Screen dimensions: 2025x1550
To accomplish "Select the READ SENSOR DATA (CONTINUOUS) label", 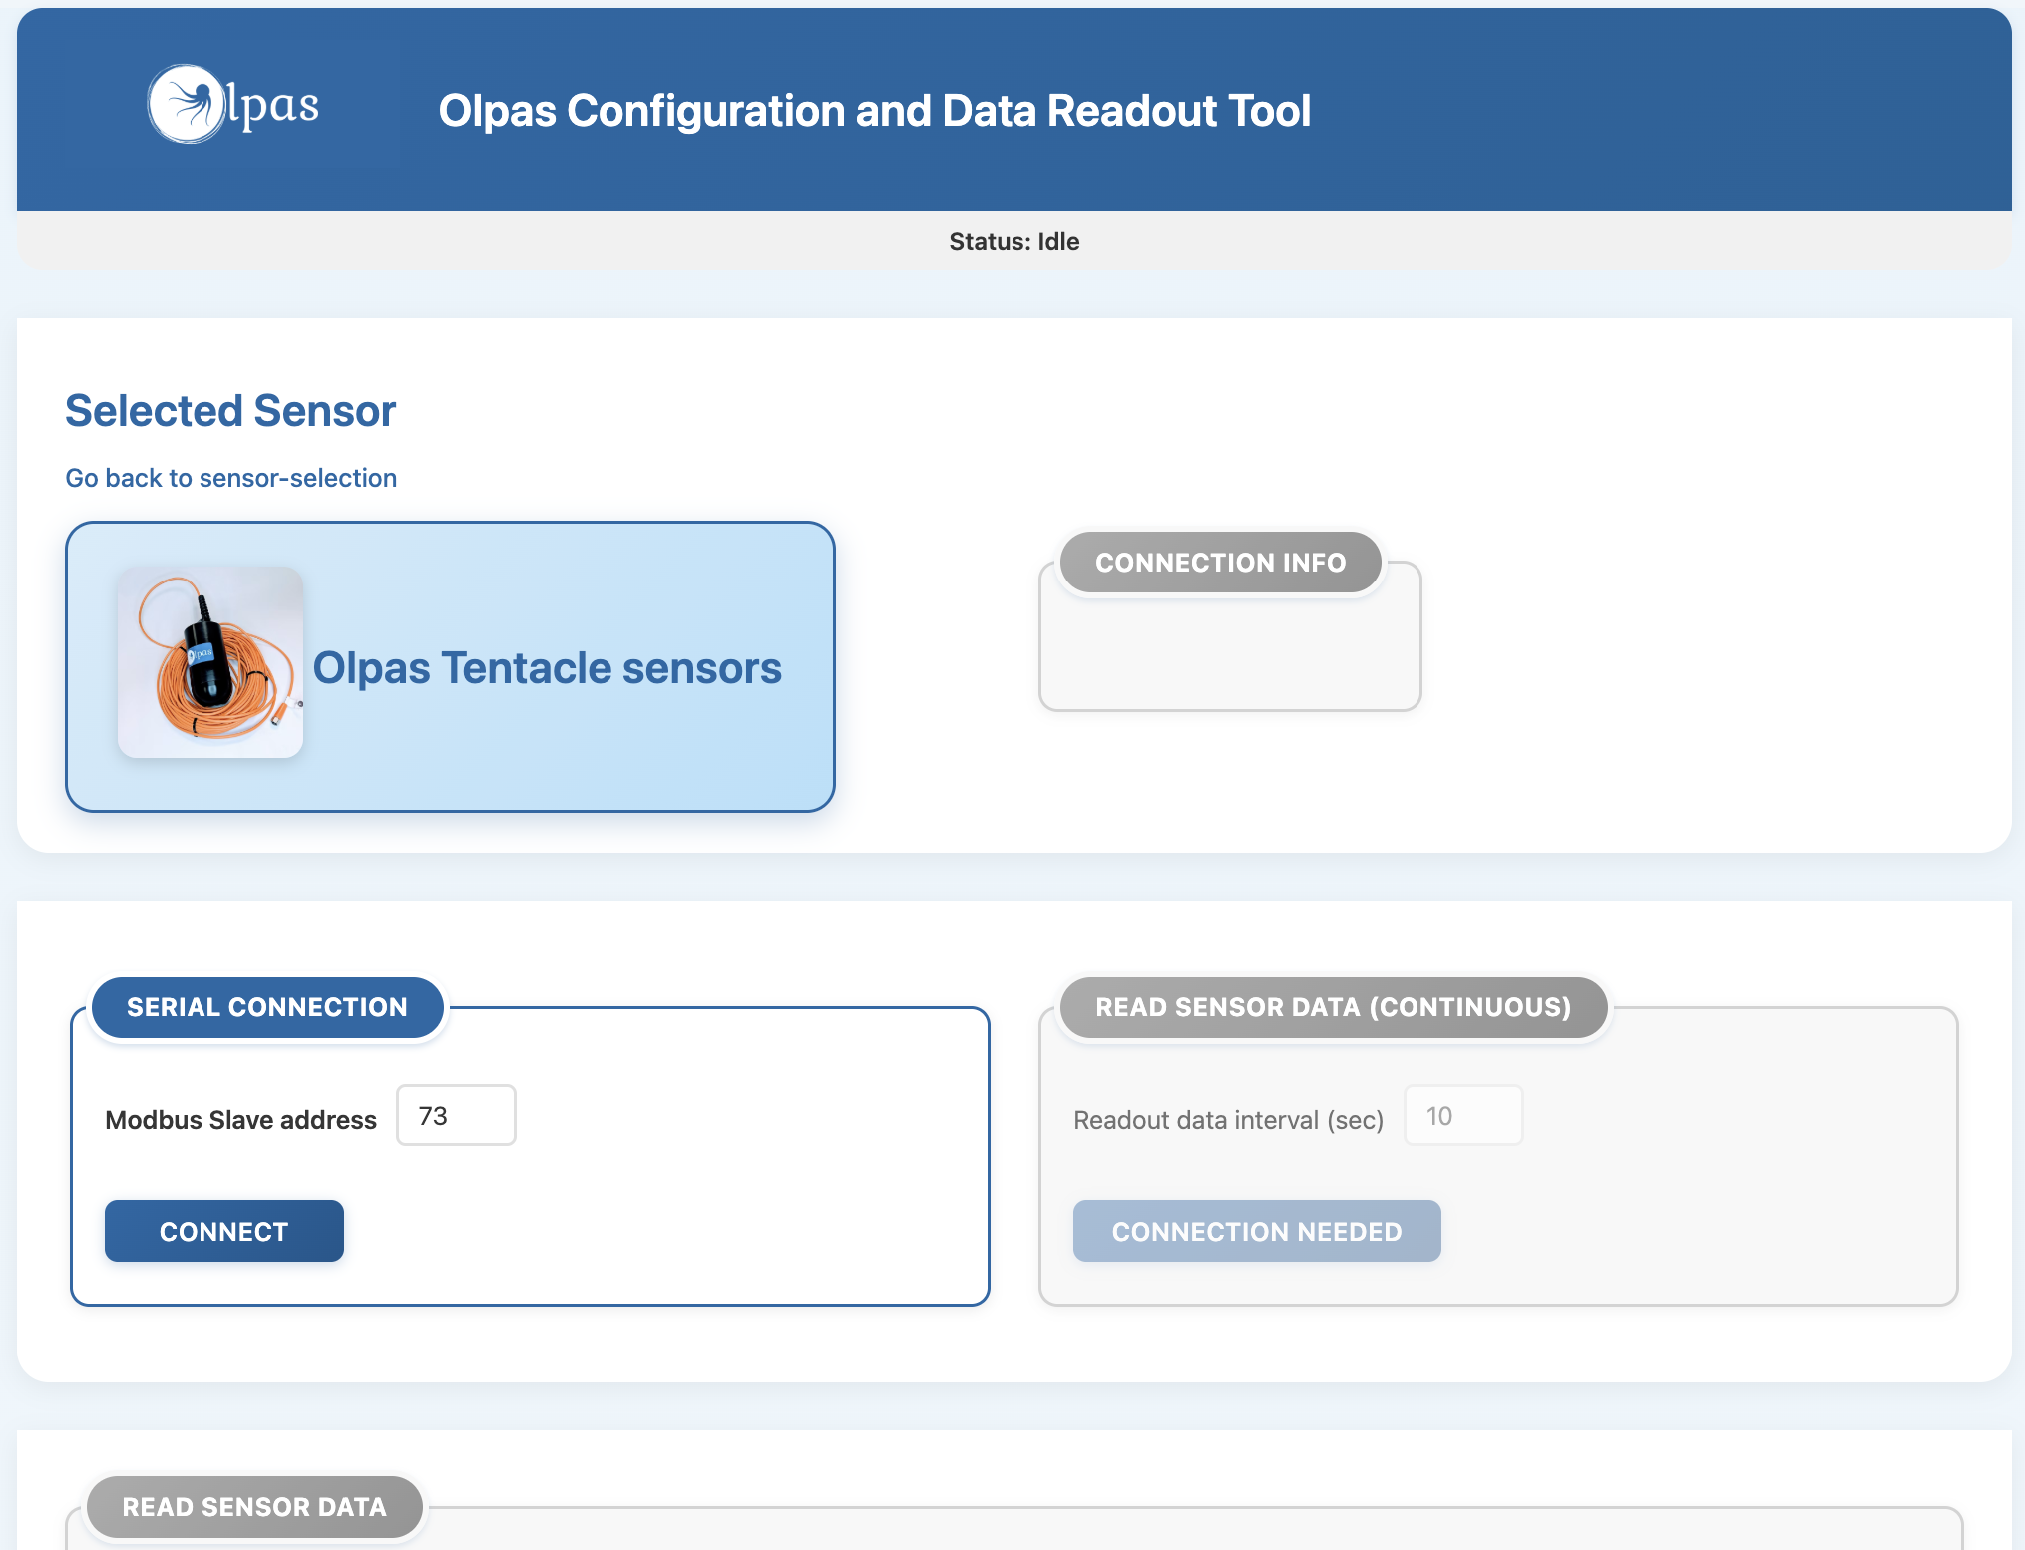I will (x=1333, y=1007).
